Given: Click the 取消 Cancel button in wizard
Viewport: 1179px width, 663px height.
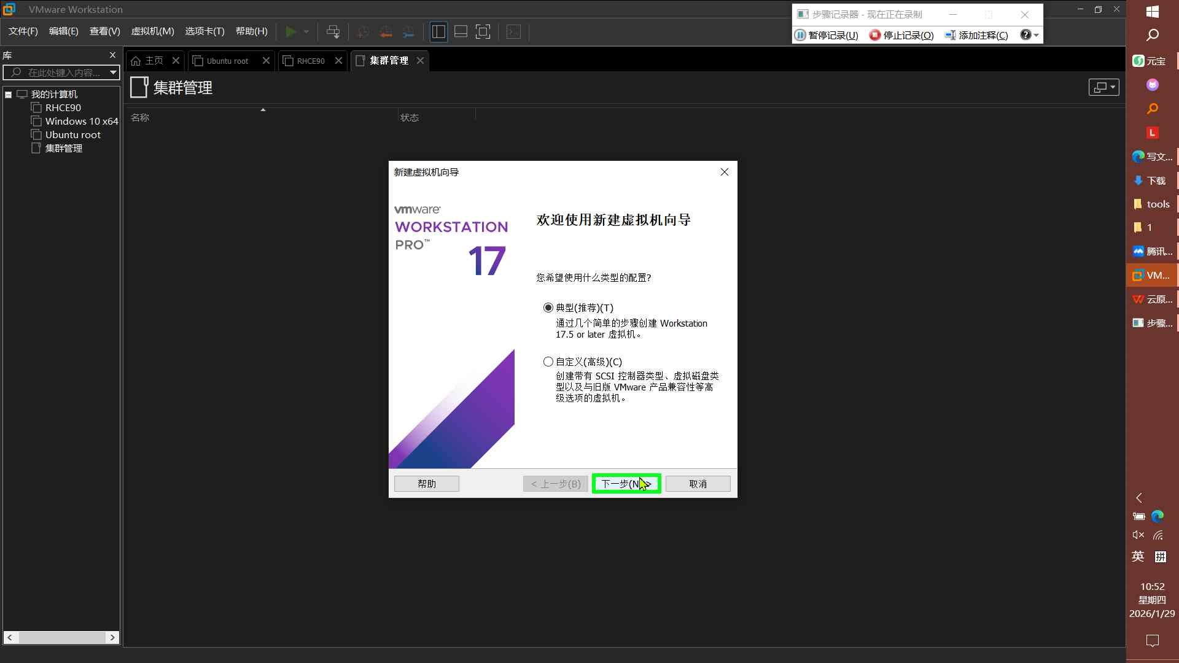Looking at the screenshot, I should point(698,484).
